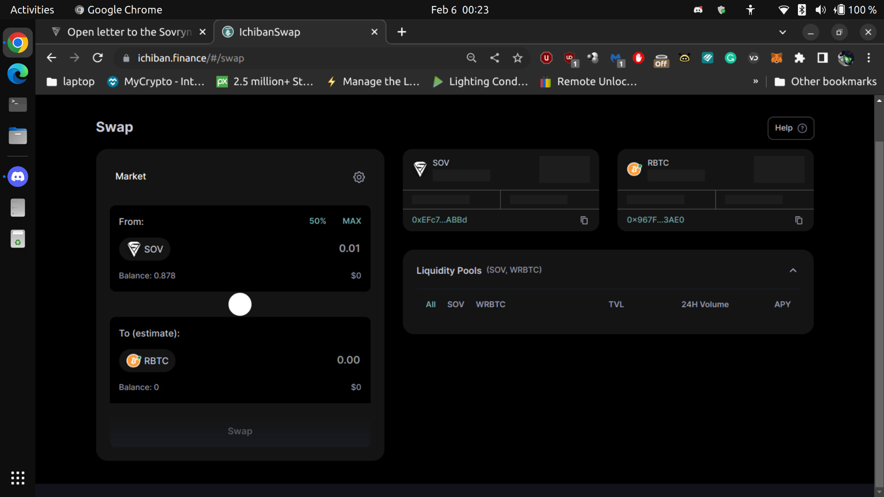The image size is (884, 497).
Task: Collapse the Liquidity Pools panel
Action: 792,270
